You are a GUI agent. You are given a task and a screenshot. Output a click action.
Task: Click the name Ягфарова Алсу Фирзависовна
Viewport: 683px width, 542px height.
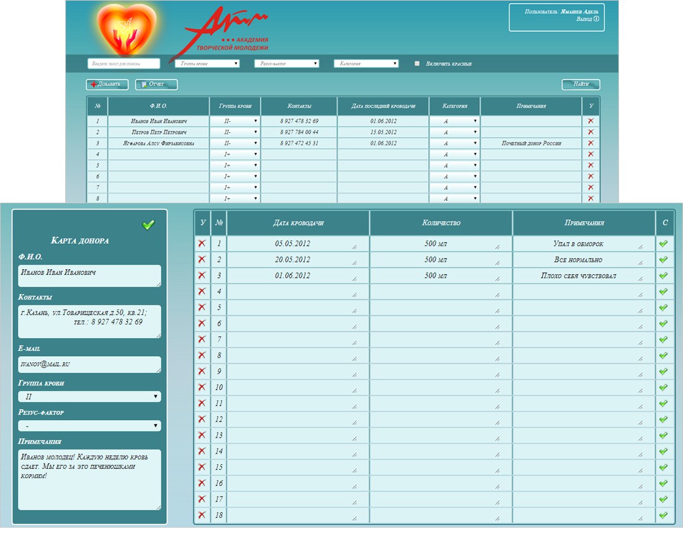coord(158,143)
